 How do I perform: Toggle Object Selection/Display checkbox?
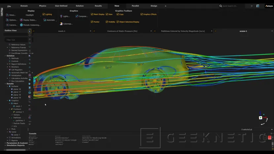118,22
